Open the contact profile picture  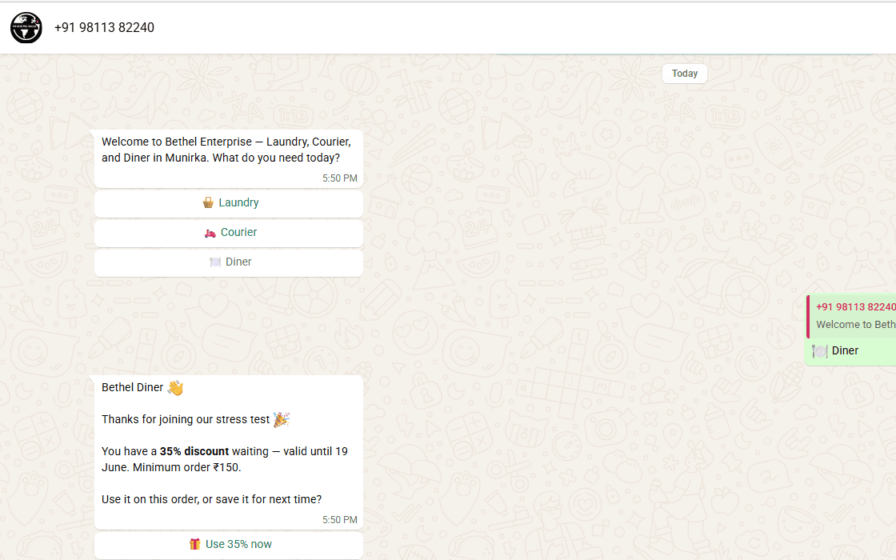26,27
